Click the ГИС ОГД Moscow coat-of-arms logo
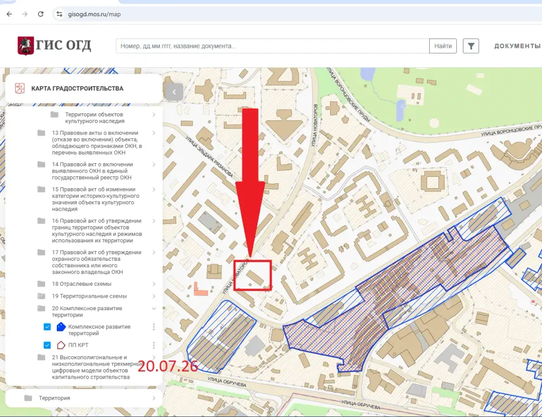The image size is (542, 417). (25, 46)
